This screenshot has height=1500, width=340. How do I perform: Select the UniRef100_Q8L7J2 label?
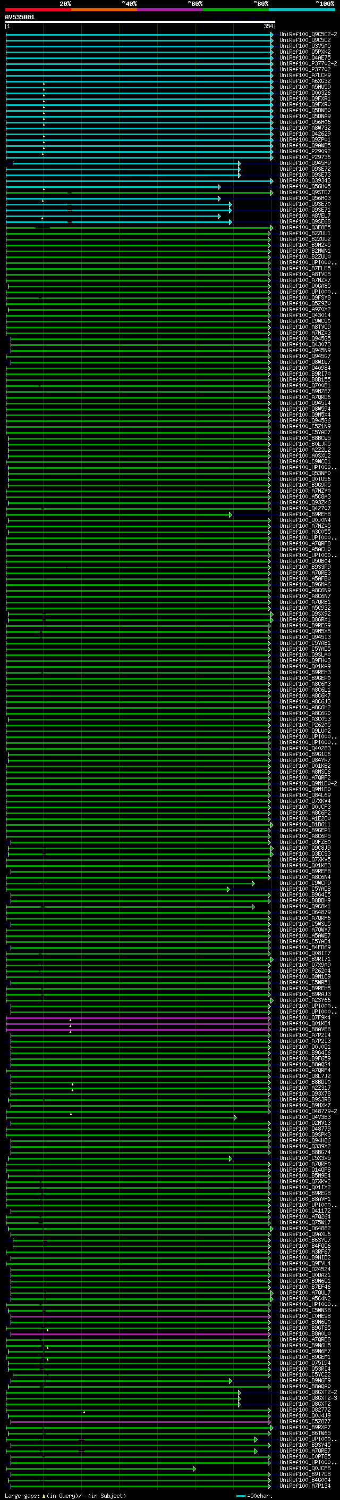point(305,1075)
